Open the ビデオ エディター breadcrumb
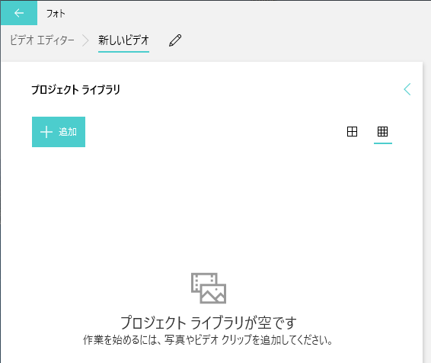 point(42,40)
